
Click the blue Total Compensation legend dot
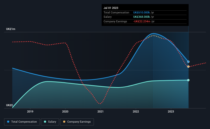pos(8,122)
